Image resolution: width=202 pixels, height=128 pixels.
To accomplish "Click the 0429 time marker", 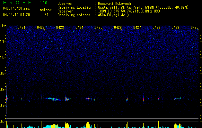I will pyautogui.click(x=175, y=28).
